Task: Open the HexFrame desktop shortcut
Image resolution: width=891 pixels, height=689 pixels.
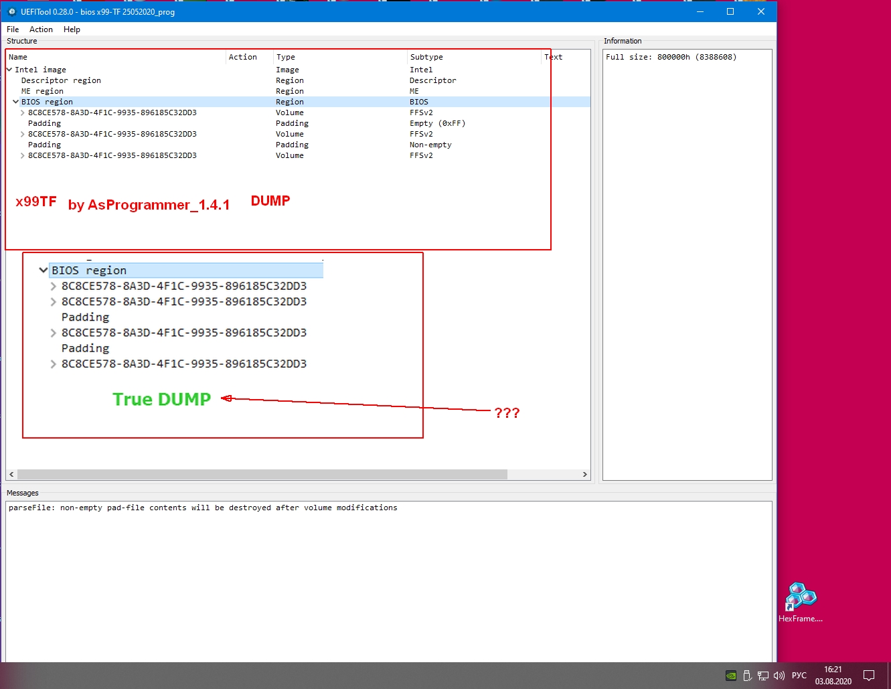Action: (801, 602)
